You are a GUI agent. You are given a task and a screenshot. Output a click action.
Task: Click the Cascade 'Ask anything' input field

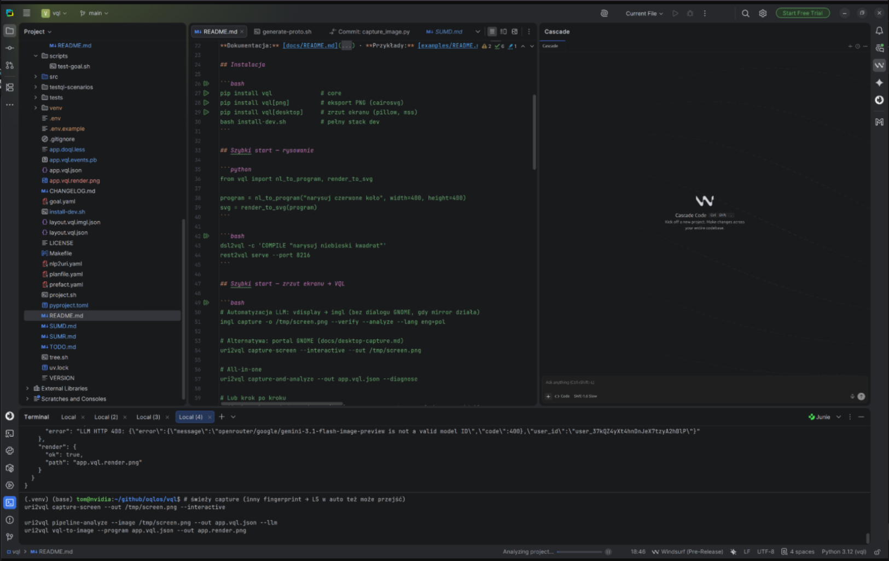704,383
